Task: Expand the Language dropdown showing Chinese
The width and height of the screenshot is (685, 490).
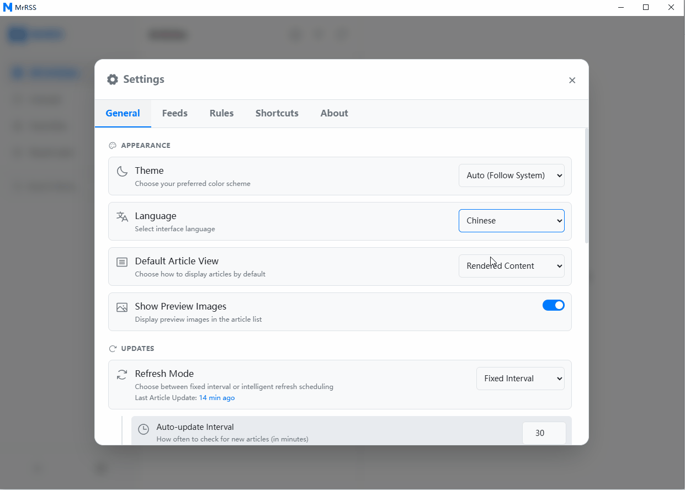Action: click(511, 221)
